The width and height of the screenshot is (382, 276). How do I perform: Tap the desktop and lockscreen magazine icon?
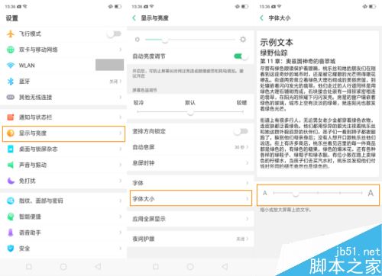click(x=11, y=149)
